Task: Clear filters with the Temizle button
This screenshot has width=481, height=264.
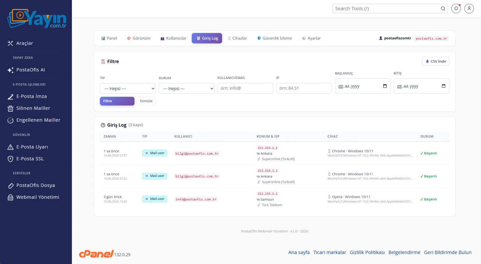Action: click(x=146, y=101)
